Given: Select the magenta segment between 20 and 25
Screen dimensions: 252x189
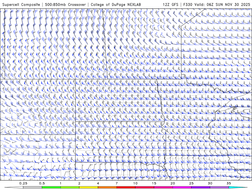Looking at the screenshot, I should point(182,187).
